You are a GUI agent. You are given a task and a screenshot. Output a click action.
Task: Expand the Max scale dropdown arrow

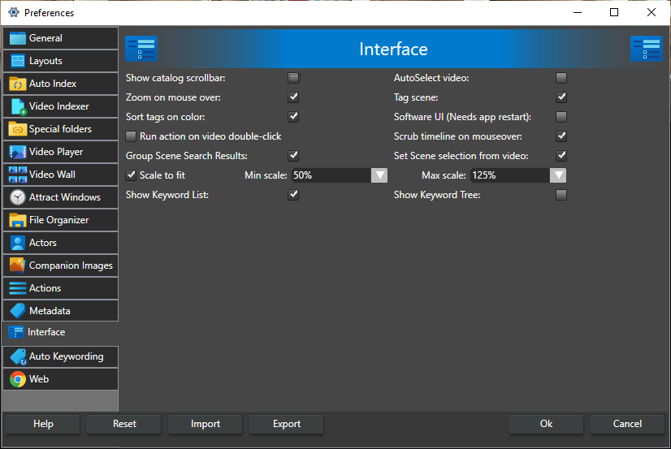[557, 175]
